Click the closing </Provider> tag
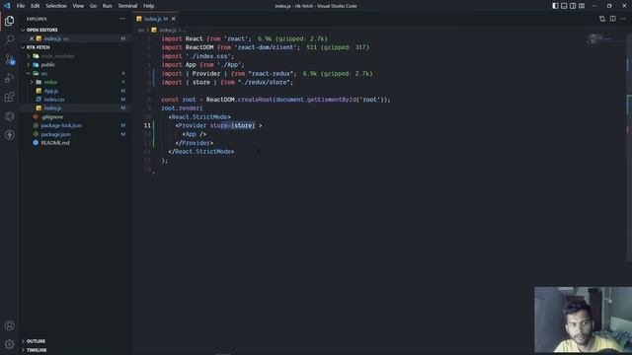 pos(195,143)
